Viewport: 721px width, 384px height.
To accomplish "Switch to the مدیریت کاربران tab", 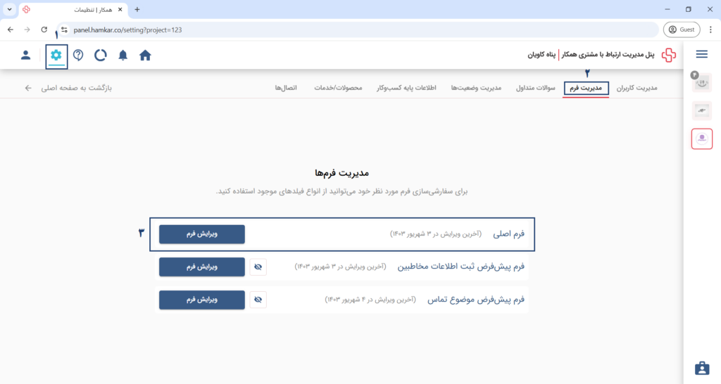I will pyautogui.click(x=637, y=88).
